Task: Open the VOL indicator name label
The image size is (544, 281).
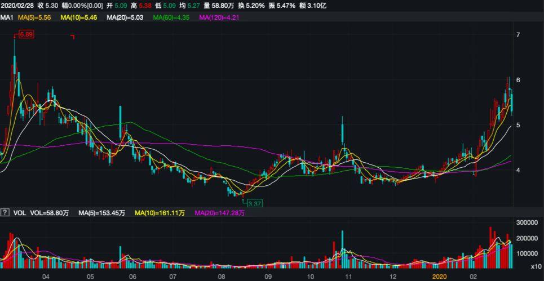Action: coord(20,213)
